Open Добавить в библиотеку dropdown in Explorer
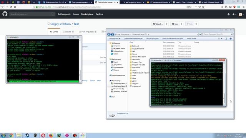 (133, 38)
